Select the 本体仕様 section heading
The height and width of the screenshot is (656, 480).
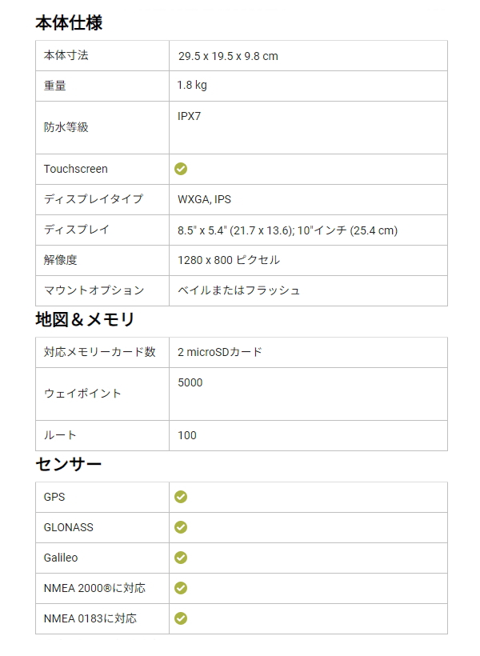click(x=69, y=22)
